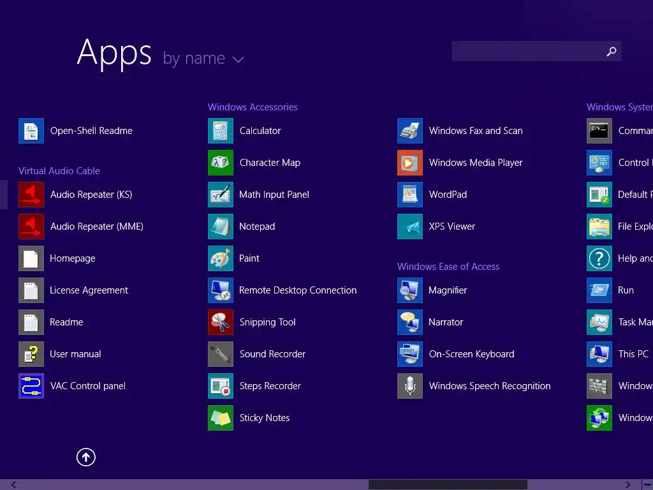Click the 'XPS Viewer' label text
Screen dimensions: 653x490
point(452,226)
